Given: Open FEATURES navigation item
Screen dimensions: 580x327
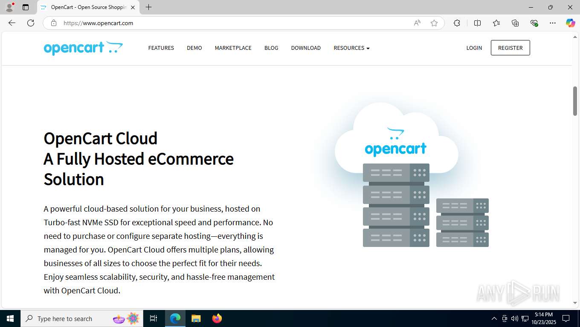Looking at the screenshot, I should tap(161, 48).
